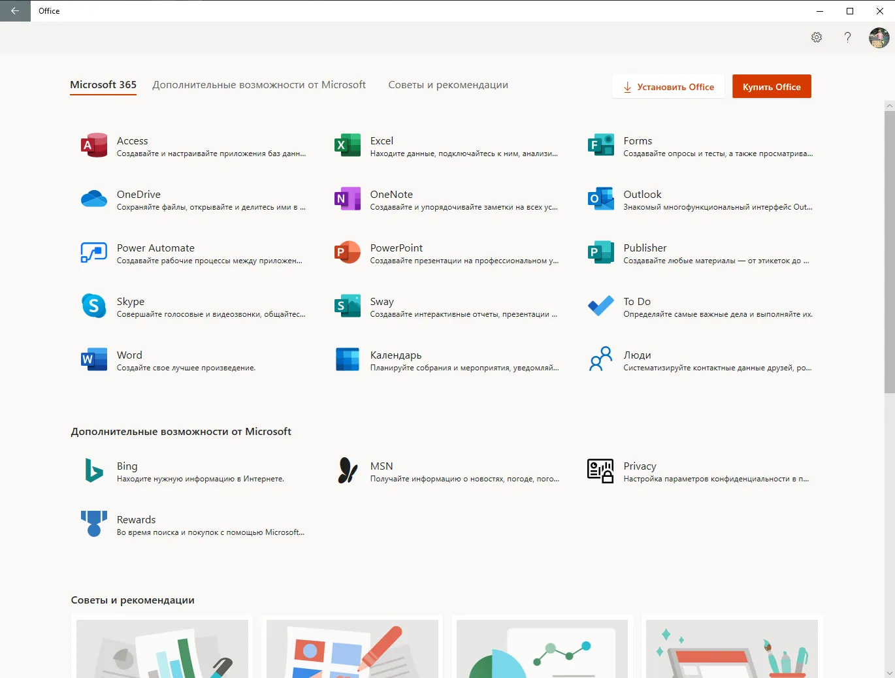Image resolution: width=895 pixels, height=678 pixels.
Task: Click the scrollbar down arrow
Action: click(x=889, y=672)
